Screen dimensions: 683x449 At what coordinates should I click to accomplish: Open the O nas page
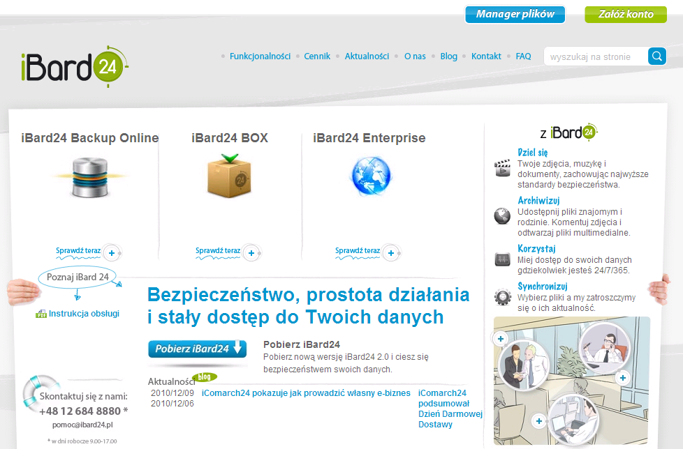tap(415, 56)
